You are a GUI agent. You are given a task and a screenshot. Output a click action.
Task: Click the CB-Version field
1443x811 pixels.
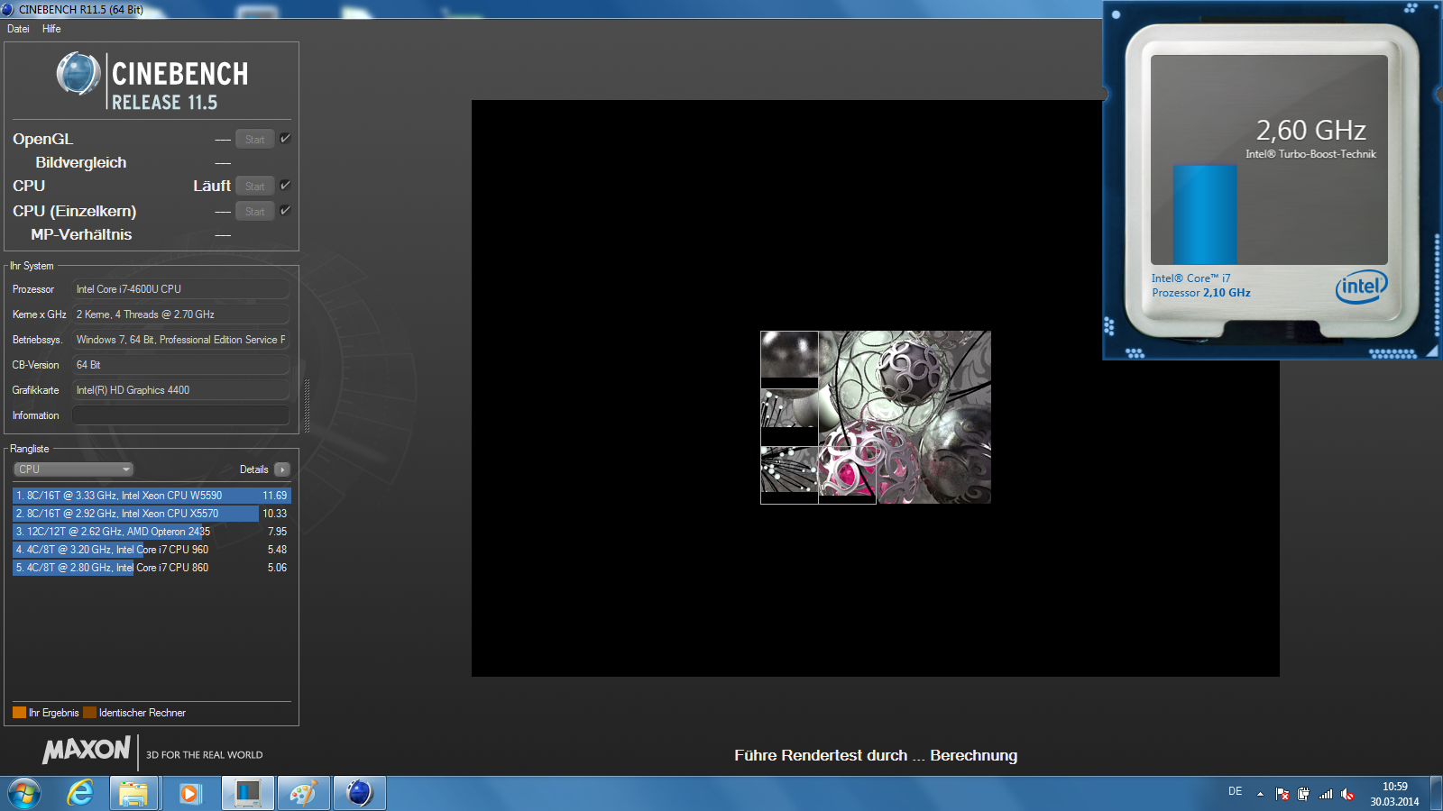pos(180,365)
